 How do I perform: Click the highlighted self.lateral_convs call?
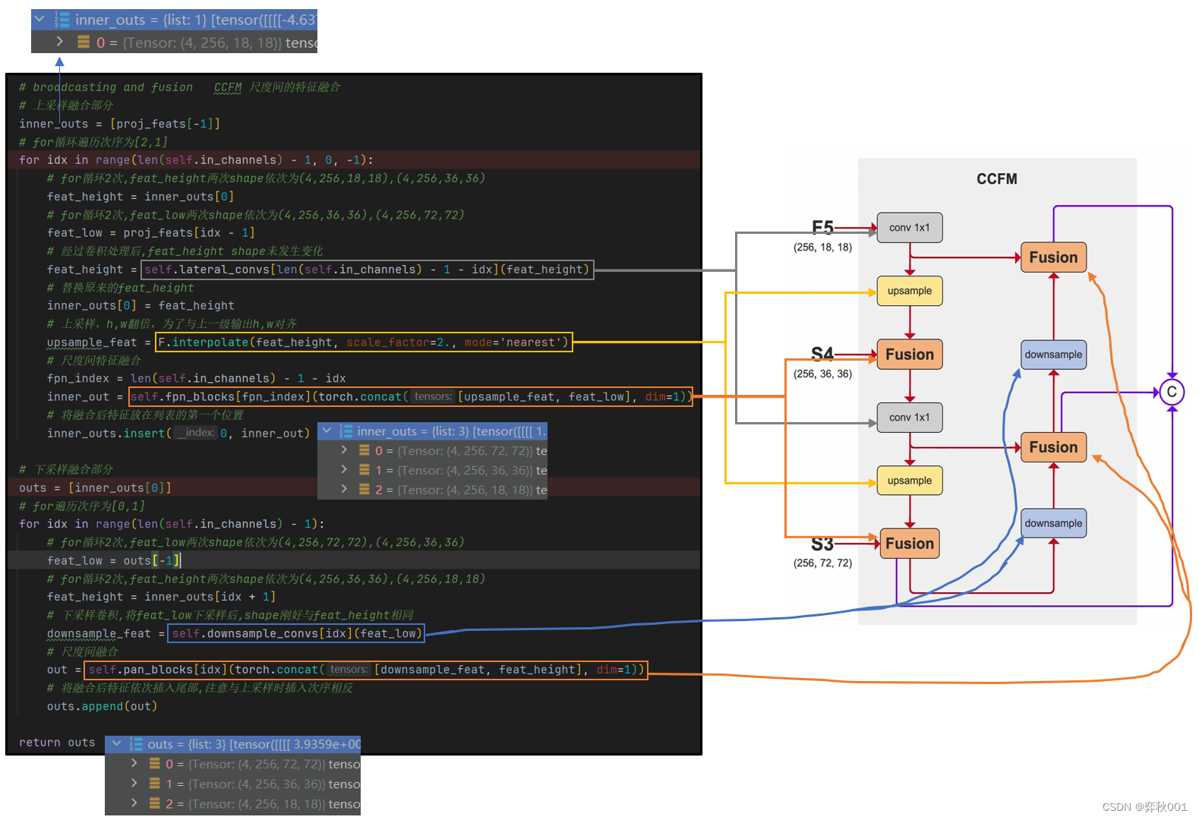pos(368,270)
